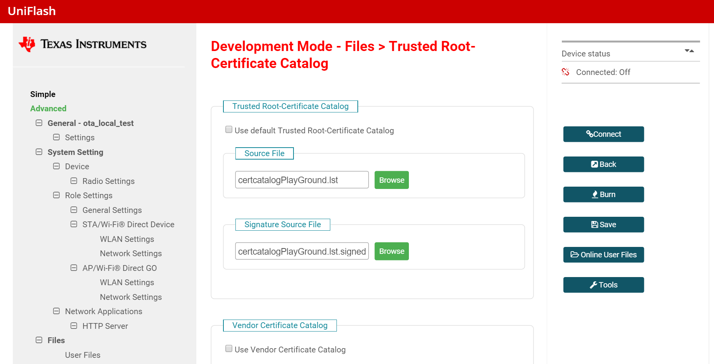Collapse the System Setting tree node

point(39,152)
